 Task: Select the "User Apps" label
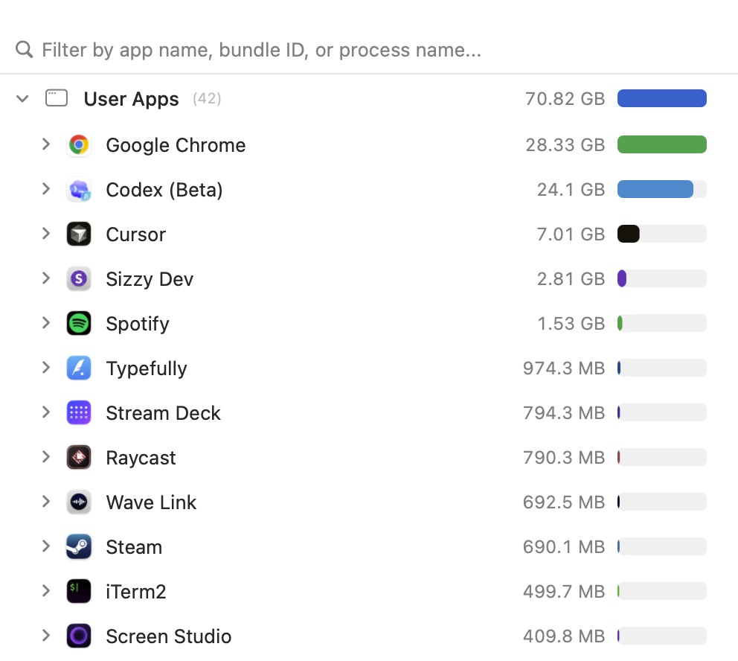[132, 99]
